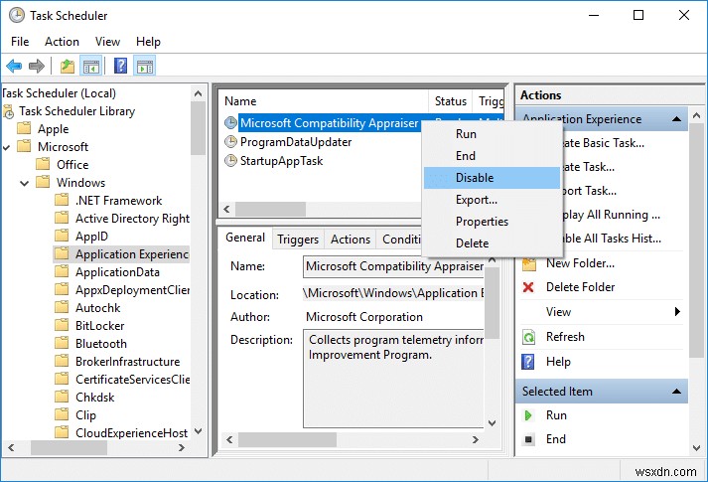708x482 pixels.
Task: Select the StartupAppTask task
Action: (281, 161)
